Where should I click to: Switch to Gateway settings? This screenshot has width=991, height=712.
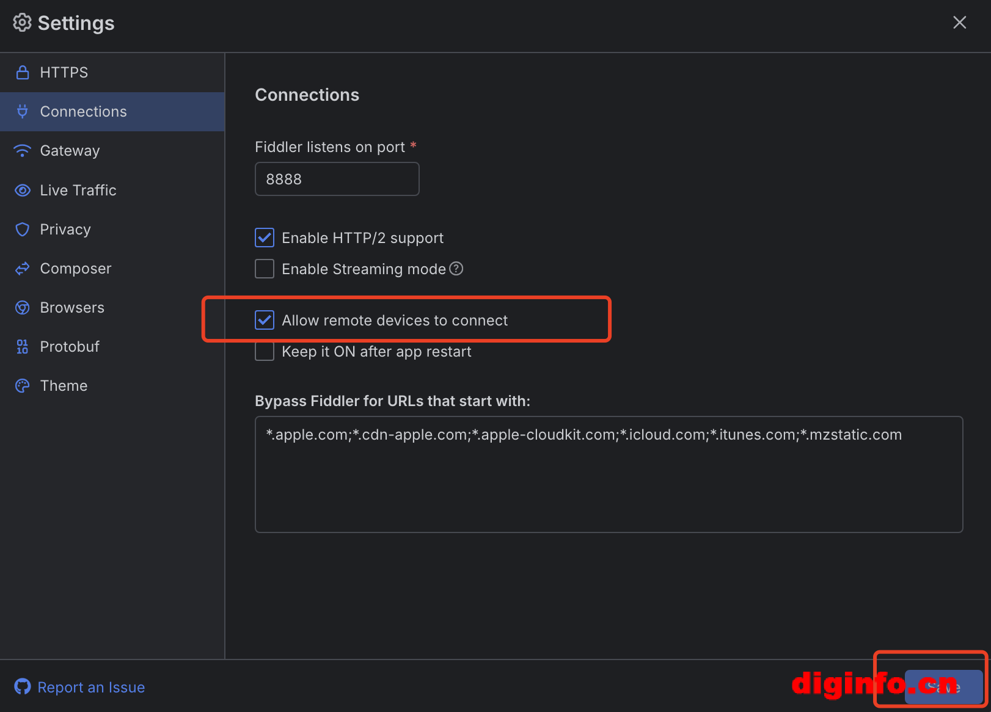point(112,151)
